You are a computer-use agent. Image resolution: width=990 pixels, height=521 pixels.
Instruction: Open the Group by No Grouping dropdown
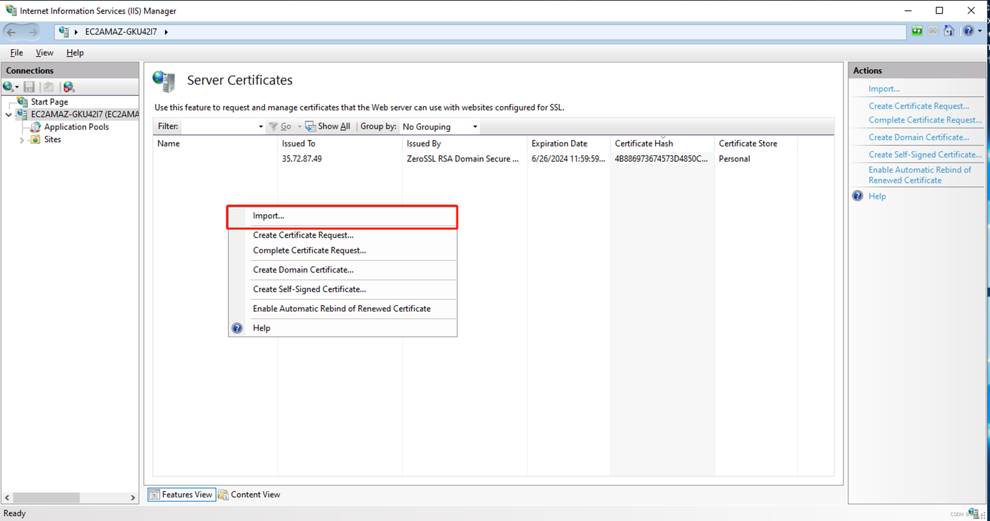click(475, 126)
